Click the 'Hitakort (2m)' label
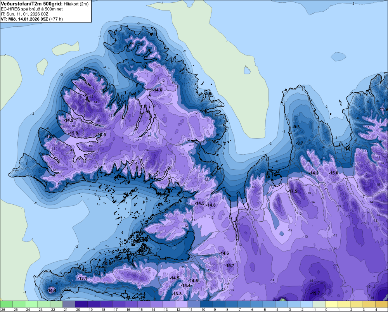Screen dimensions: 388x312 76,4
